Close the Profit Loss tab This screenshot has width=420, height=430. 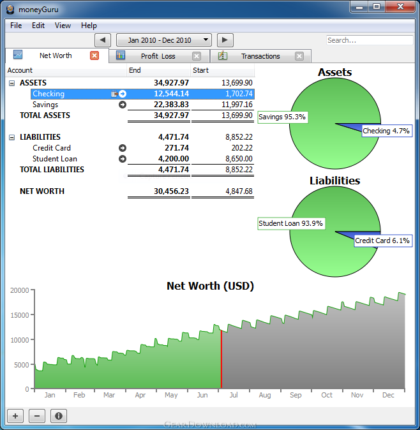click(x=197, y=56)
